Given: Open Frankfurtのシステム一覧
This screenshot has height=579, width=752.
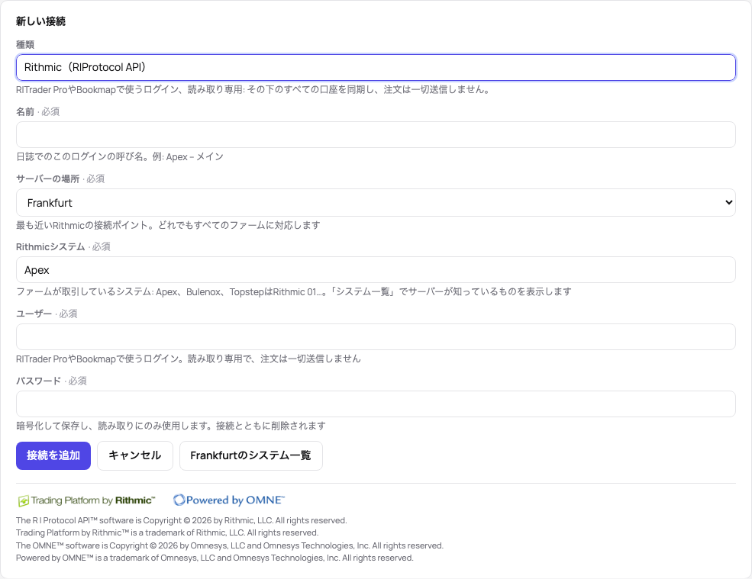Looking at the screenshot, I should (x=251, y=456).
